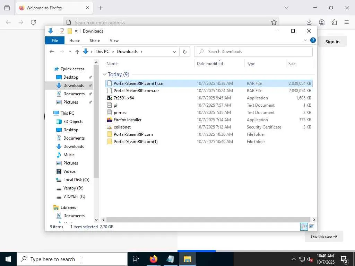Open Firefox list all tabs button

[286, 8]
